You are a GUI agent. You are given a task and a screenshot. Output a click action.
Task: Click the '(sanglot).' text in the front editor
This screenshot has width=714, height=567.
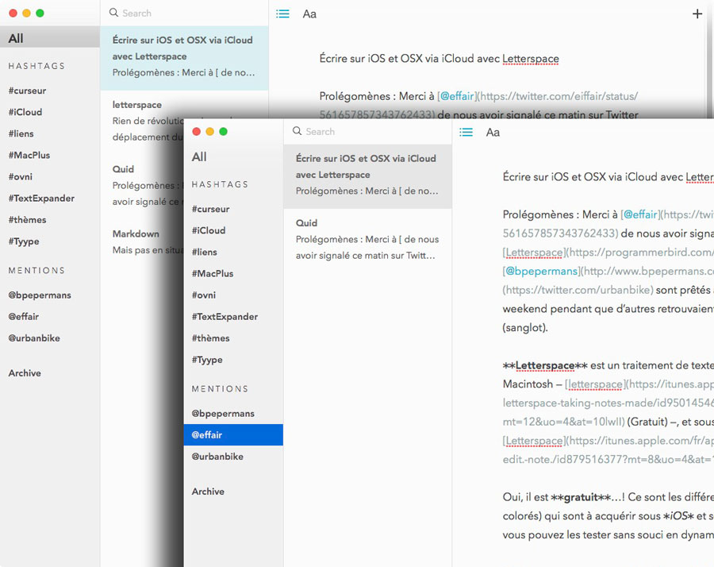[x=525, y=327]
